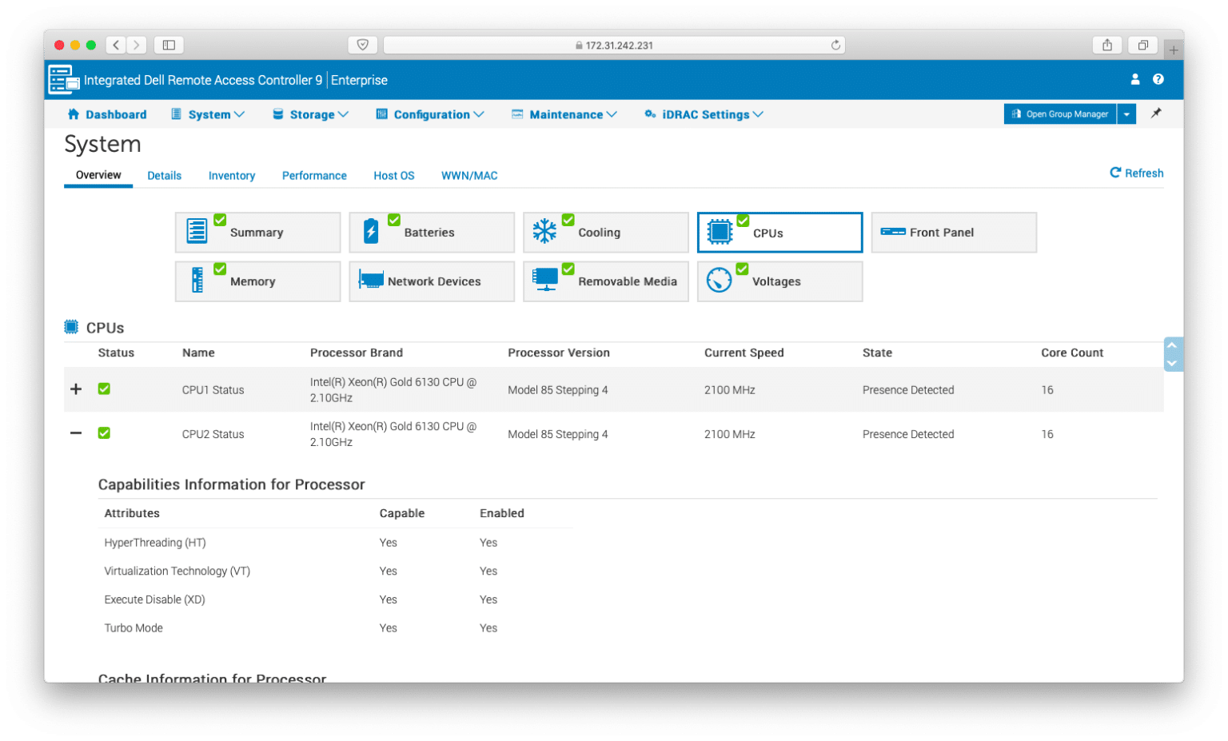Click the pin icon in navigation bar

tap(1156, 114)
